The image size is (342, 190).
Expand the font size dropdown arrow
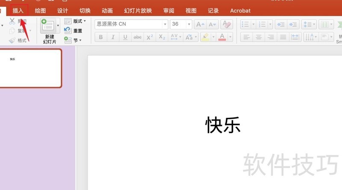pos(189,24)
